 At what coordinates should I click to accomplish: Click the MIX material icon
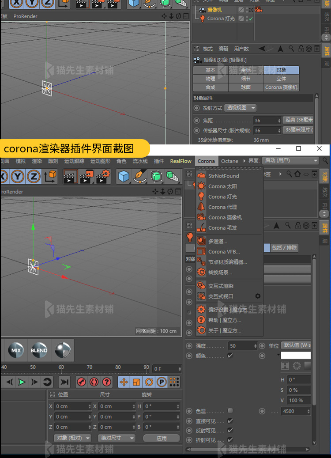(16, 350)
